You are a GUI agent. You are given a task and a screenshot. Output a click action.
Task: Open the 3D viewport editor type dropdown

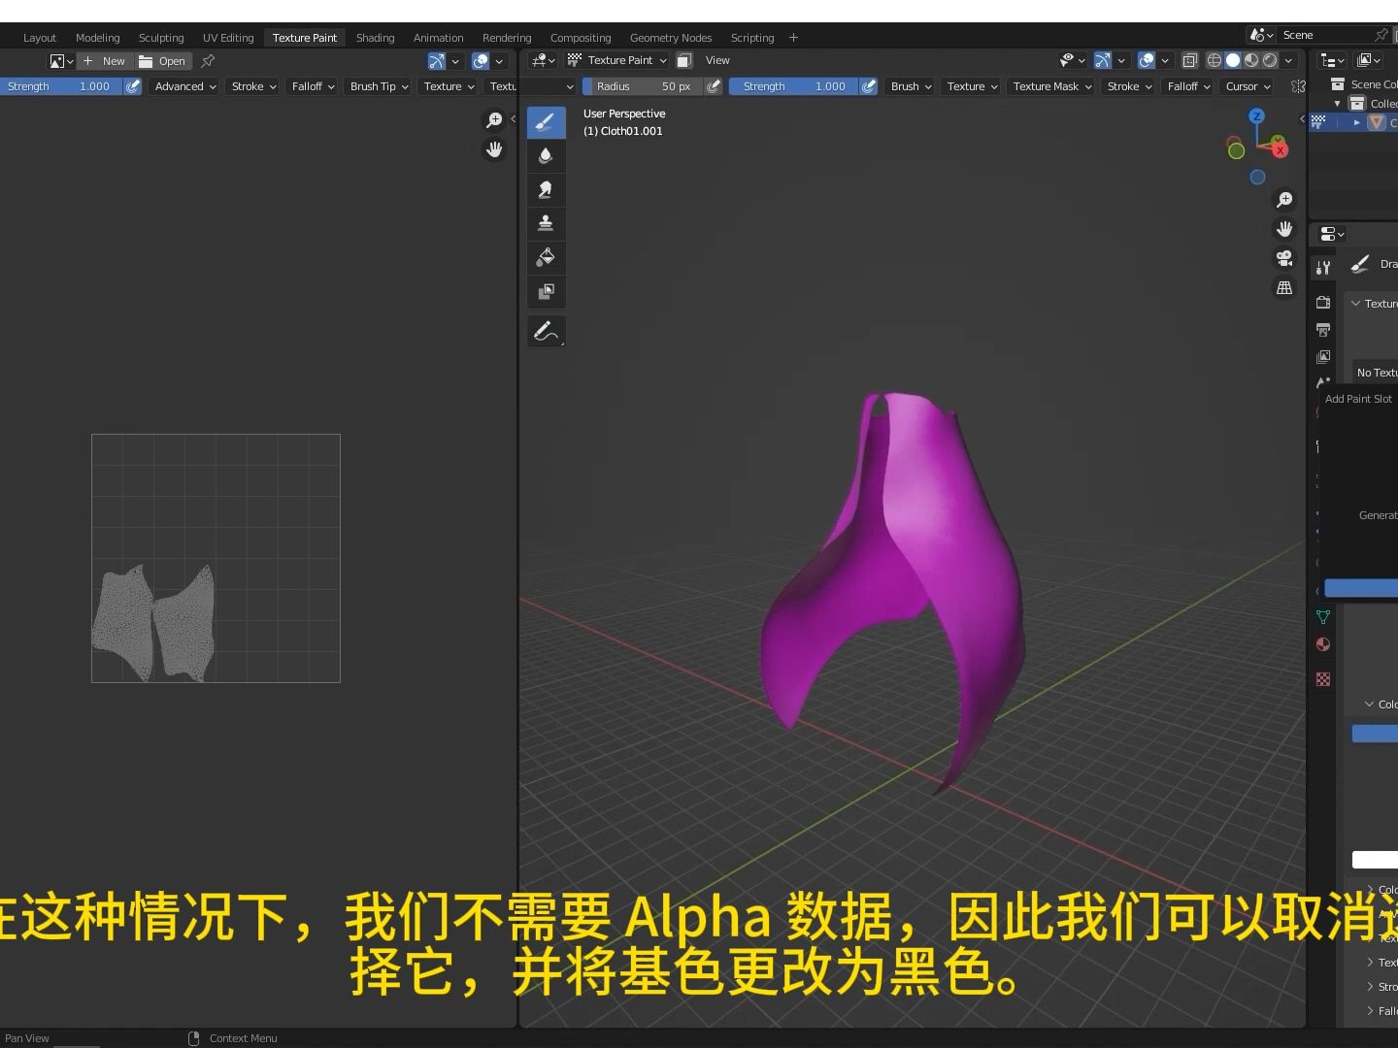pos(543,60)
